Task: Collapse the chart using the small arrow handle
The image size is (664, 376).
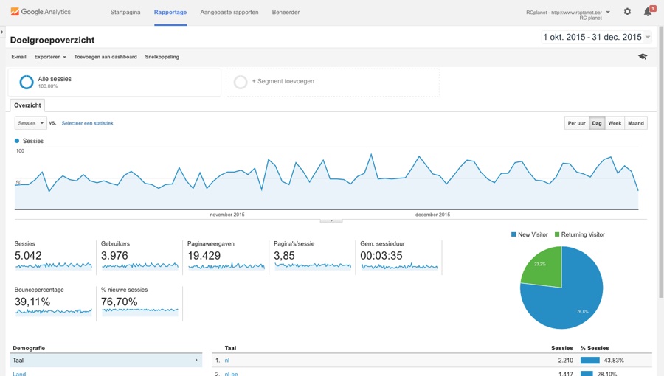Action: [x=331, y=220]
